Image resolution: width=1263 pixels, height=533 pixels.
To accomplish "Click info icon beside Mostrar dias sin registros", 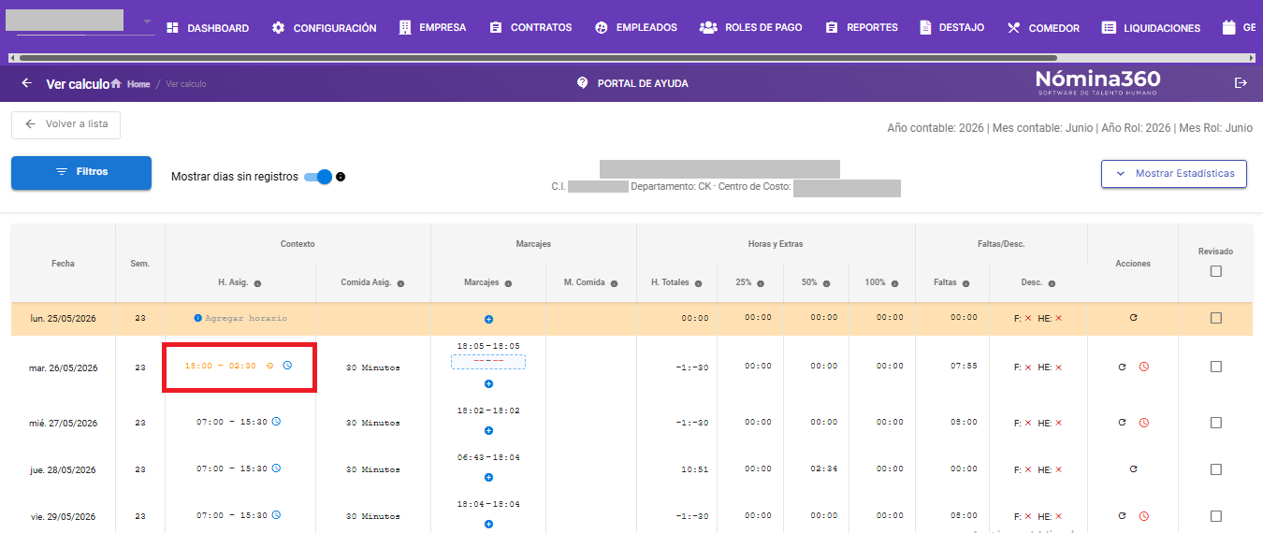I will pyautogui.click(x=341, y=177).
